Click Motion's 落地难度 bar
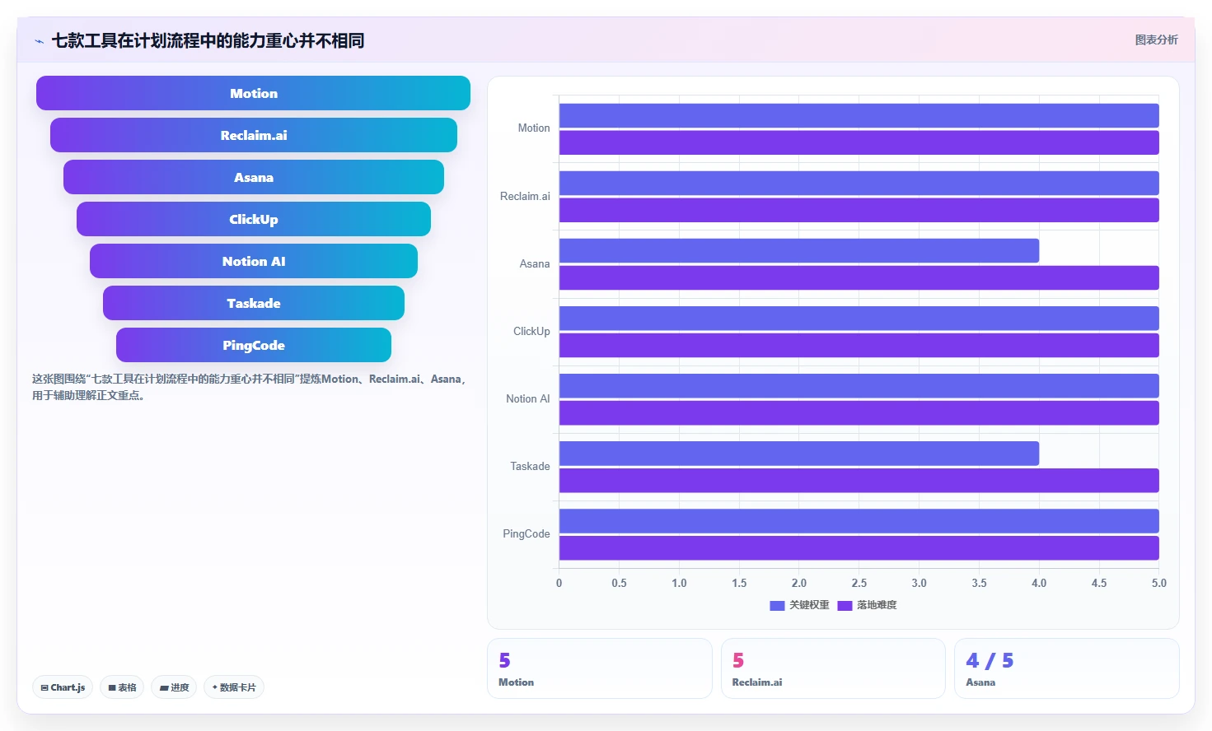 click(859, 142)
